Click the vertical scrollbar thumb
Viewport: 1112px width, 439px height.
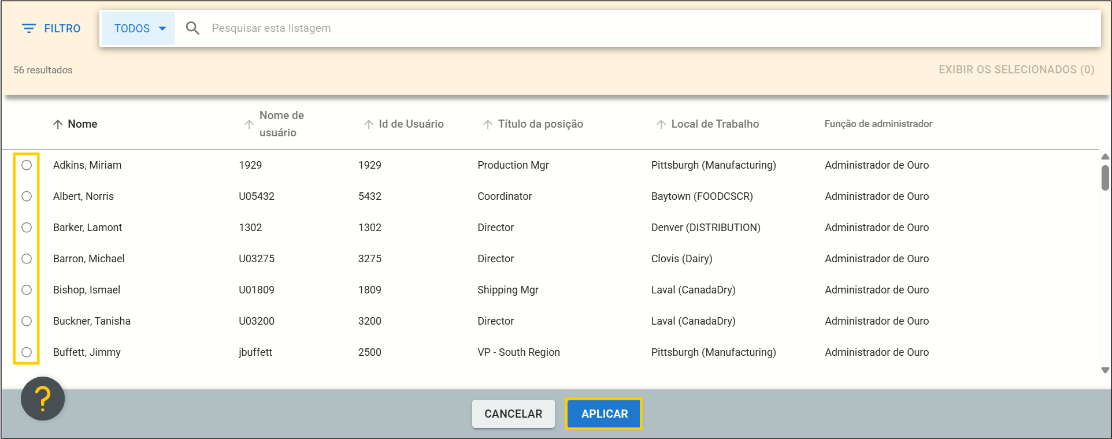(1105, 178)
